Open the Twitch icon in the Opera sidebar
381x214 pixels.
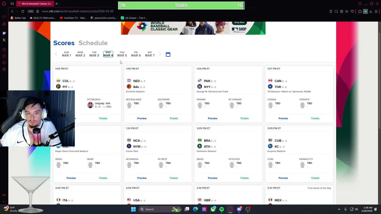pyautogui.click(x=4, y=33)
